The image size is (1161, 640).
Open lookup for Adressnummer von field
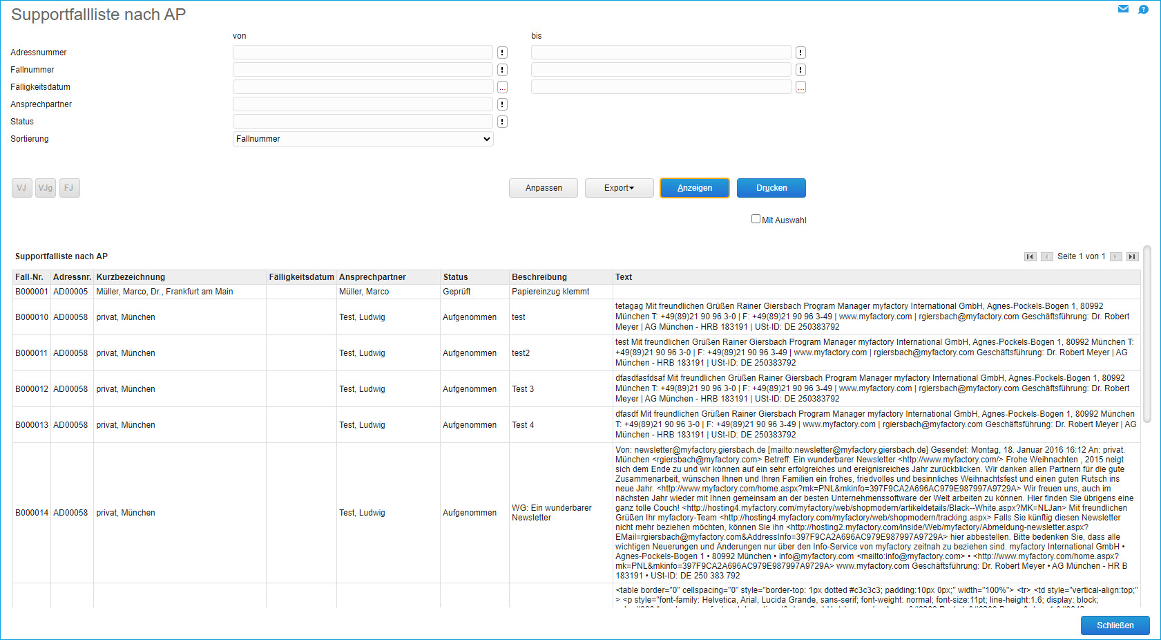(x=502, y=53)
